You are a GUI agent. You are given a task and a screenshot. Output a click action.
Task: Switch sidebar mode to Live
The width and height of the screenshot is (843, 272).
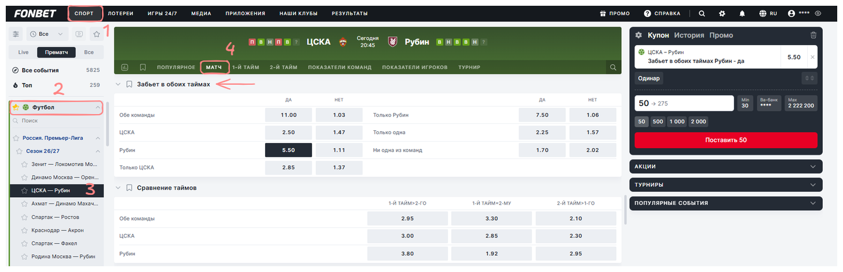(x=23, y=52)
